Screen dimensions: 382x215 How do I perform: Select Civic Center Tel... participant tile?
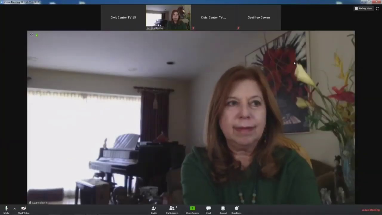[x=213, y=17]
